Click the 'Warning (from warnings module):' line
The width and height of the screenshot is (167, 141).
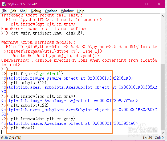(38, 42)
